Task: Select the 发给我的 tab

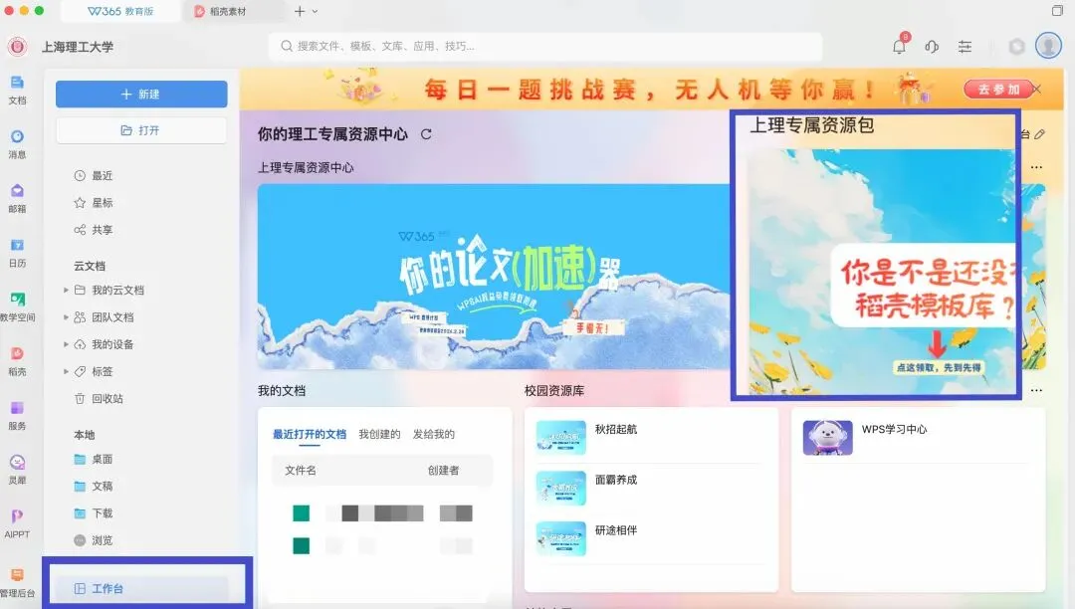Action: [x=433, y=434]
